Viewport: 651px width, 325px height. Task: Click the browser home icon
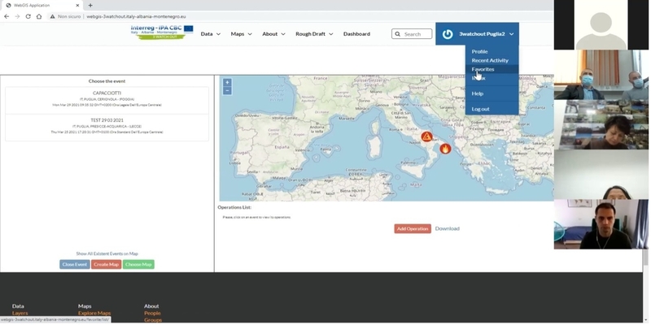(x=39, y=16)
